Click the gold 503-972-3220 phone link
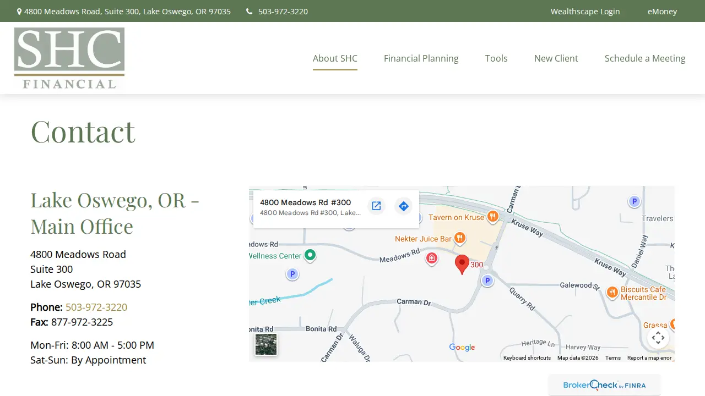705x396 pixels. [96, 307]
